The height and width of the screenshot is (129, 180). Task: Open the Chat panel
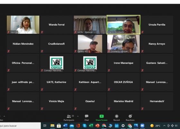pyautogui.click(x=86, y=118)
